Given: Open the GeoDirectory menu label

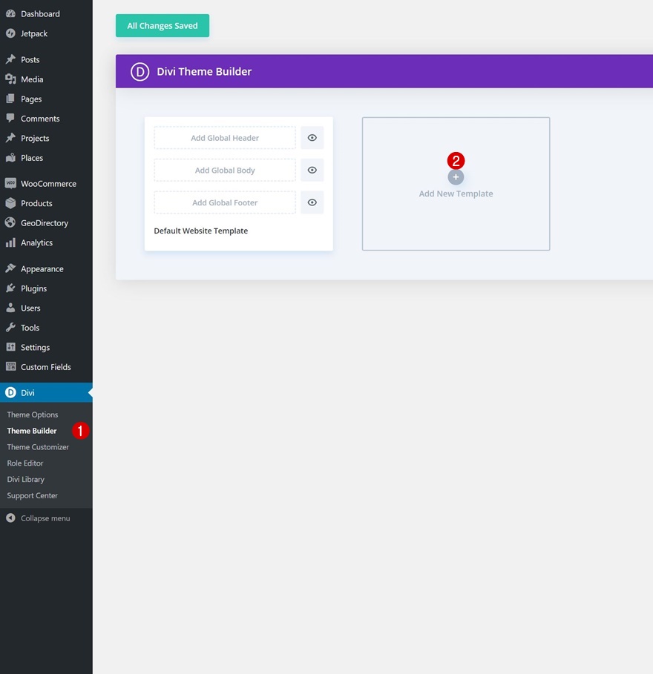Looking at the screenshot, I should (45, 223).
